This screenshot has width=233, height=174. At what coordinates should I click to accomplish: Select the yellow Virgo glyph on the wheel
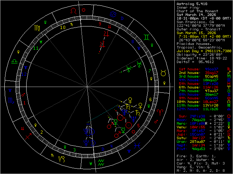click(x=37, y=27)
